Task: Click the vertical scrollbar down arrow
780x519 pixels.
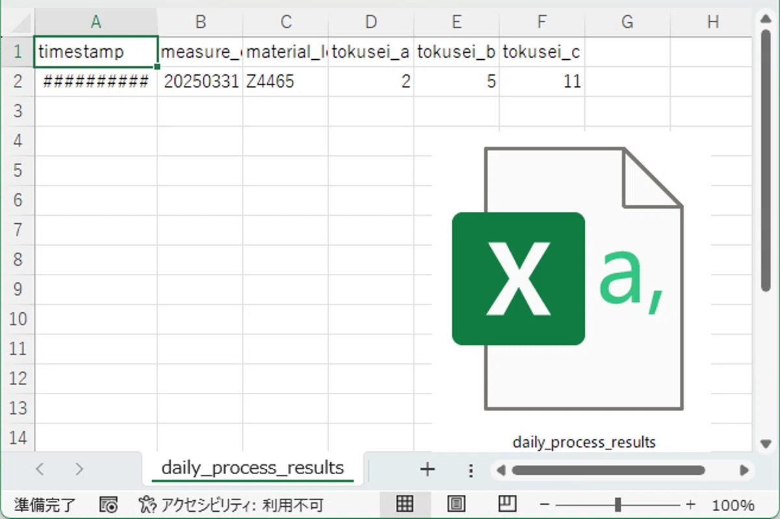Action: (x=765, y=444)
